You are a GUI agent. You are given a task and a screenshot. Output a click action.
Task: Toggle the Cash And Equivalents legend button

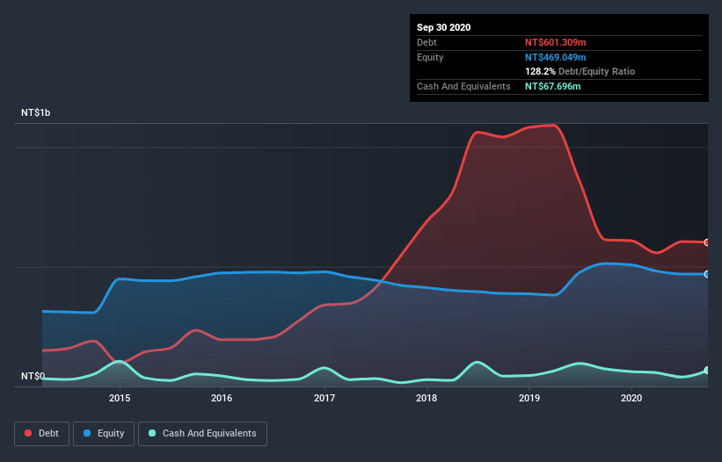pos(202,434)
